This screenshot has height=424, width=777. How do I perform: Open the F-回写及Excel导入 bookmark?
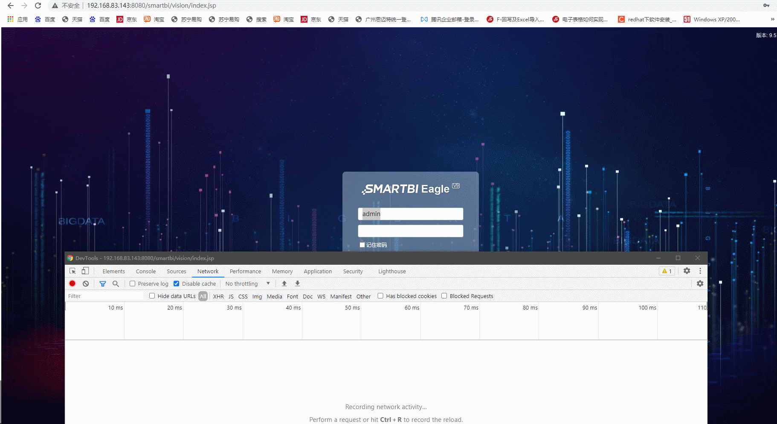pos(515,19)
